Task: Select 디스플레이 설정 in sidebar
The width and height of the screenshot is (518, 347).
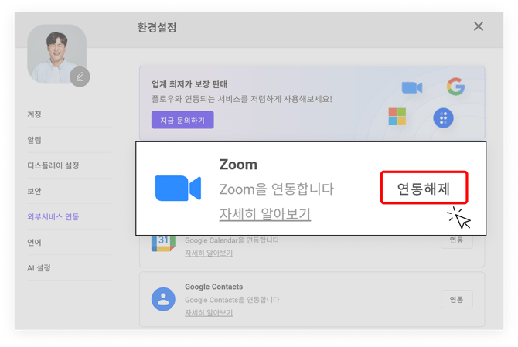Action: click(53, 165)
